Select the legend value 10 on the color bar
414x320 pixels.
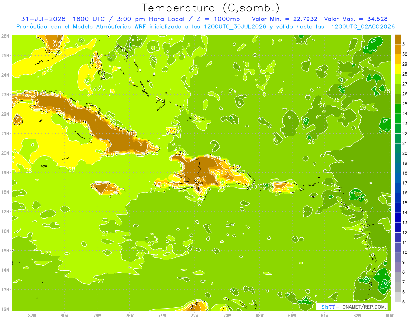[x=405, y=252]
